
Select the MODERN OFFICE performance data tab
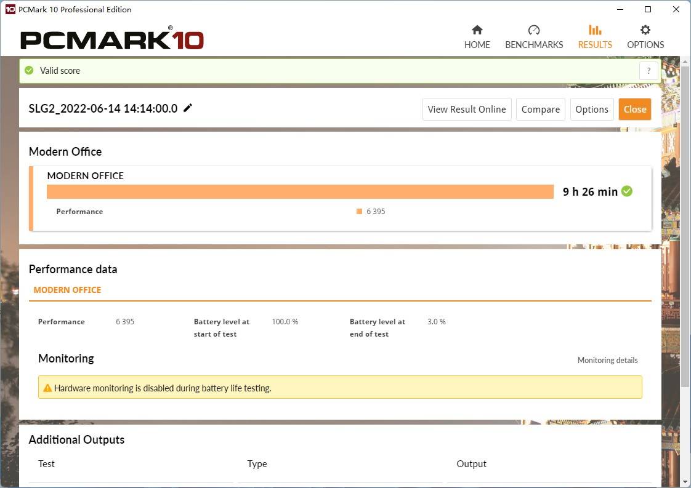[x=67, y=290]
